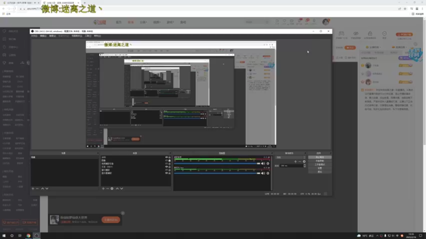Open the scene transition type dropdown
This screenshot has width=426, height=239.
(290, 157)
